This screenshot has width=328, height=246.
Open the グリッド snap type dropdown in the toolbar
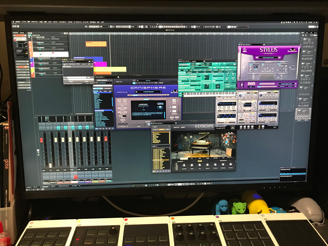(x=199, y=27)
